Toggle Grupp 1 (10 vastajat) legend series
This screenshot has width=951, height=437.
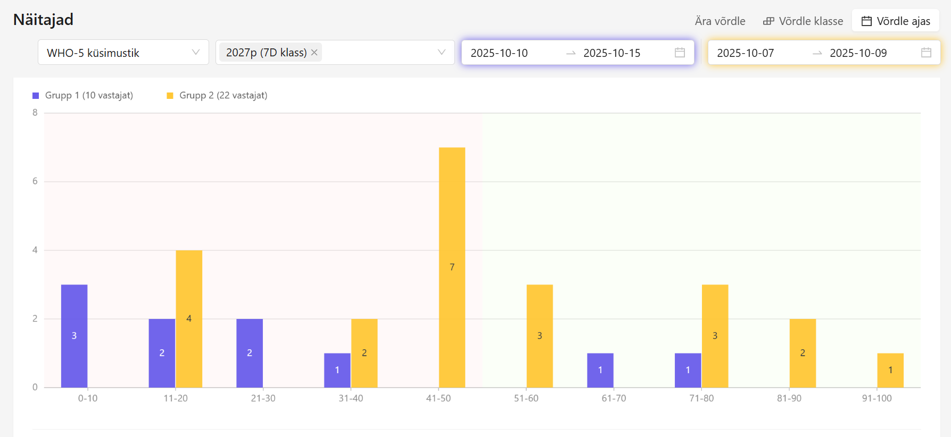89,96
